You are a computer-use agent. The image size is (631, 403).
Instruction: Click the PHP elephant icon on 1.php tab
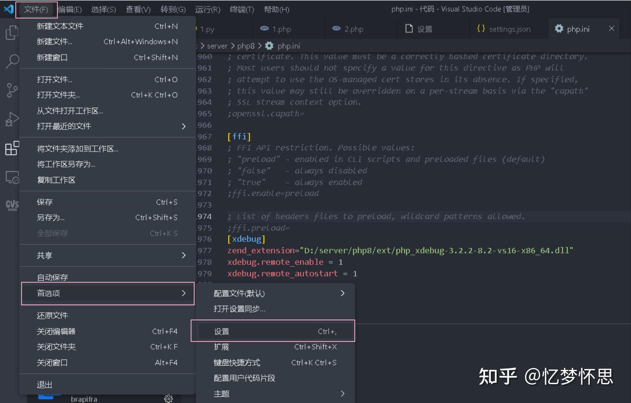click(x=264, y=28)
